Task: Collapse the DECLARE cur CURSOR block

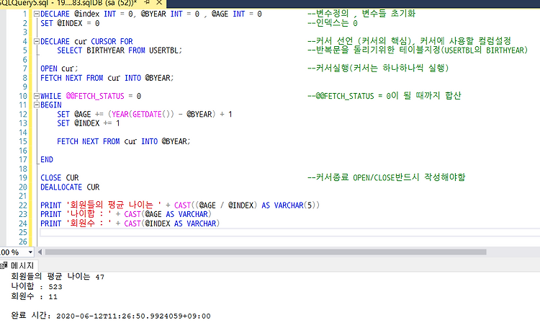Action: 37,41
